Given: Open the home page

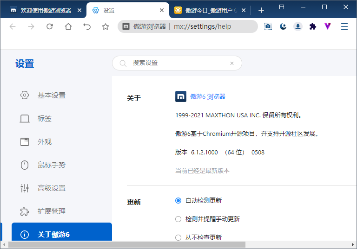Looking at the screenshot, I should [68, 26].
